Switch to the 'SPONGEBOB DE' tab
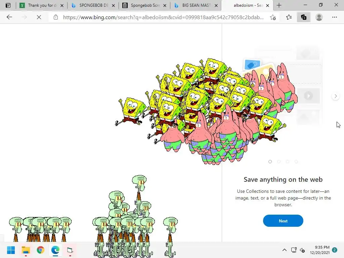 (x=93, y=5)
